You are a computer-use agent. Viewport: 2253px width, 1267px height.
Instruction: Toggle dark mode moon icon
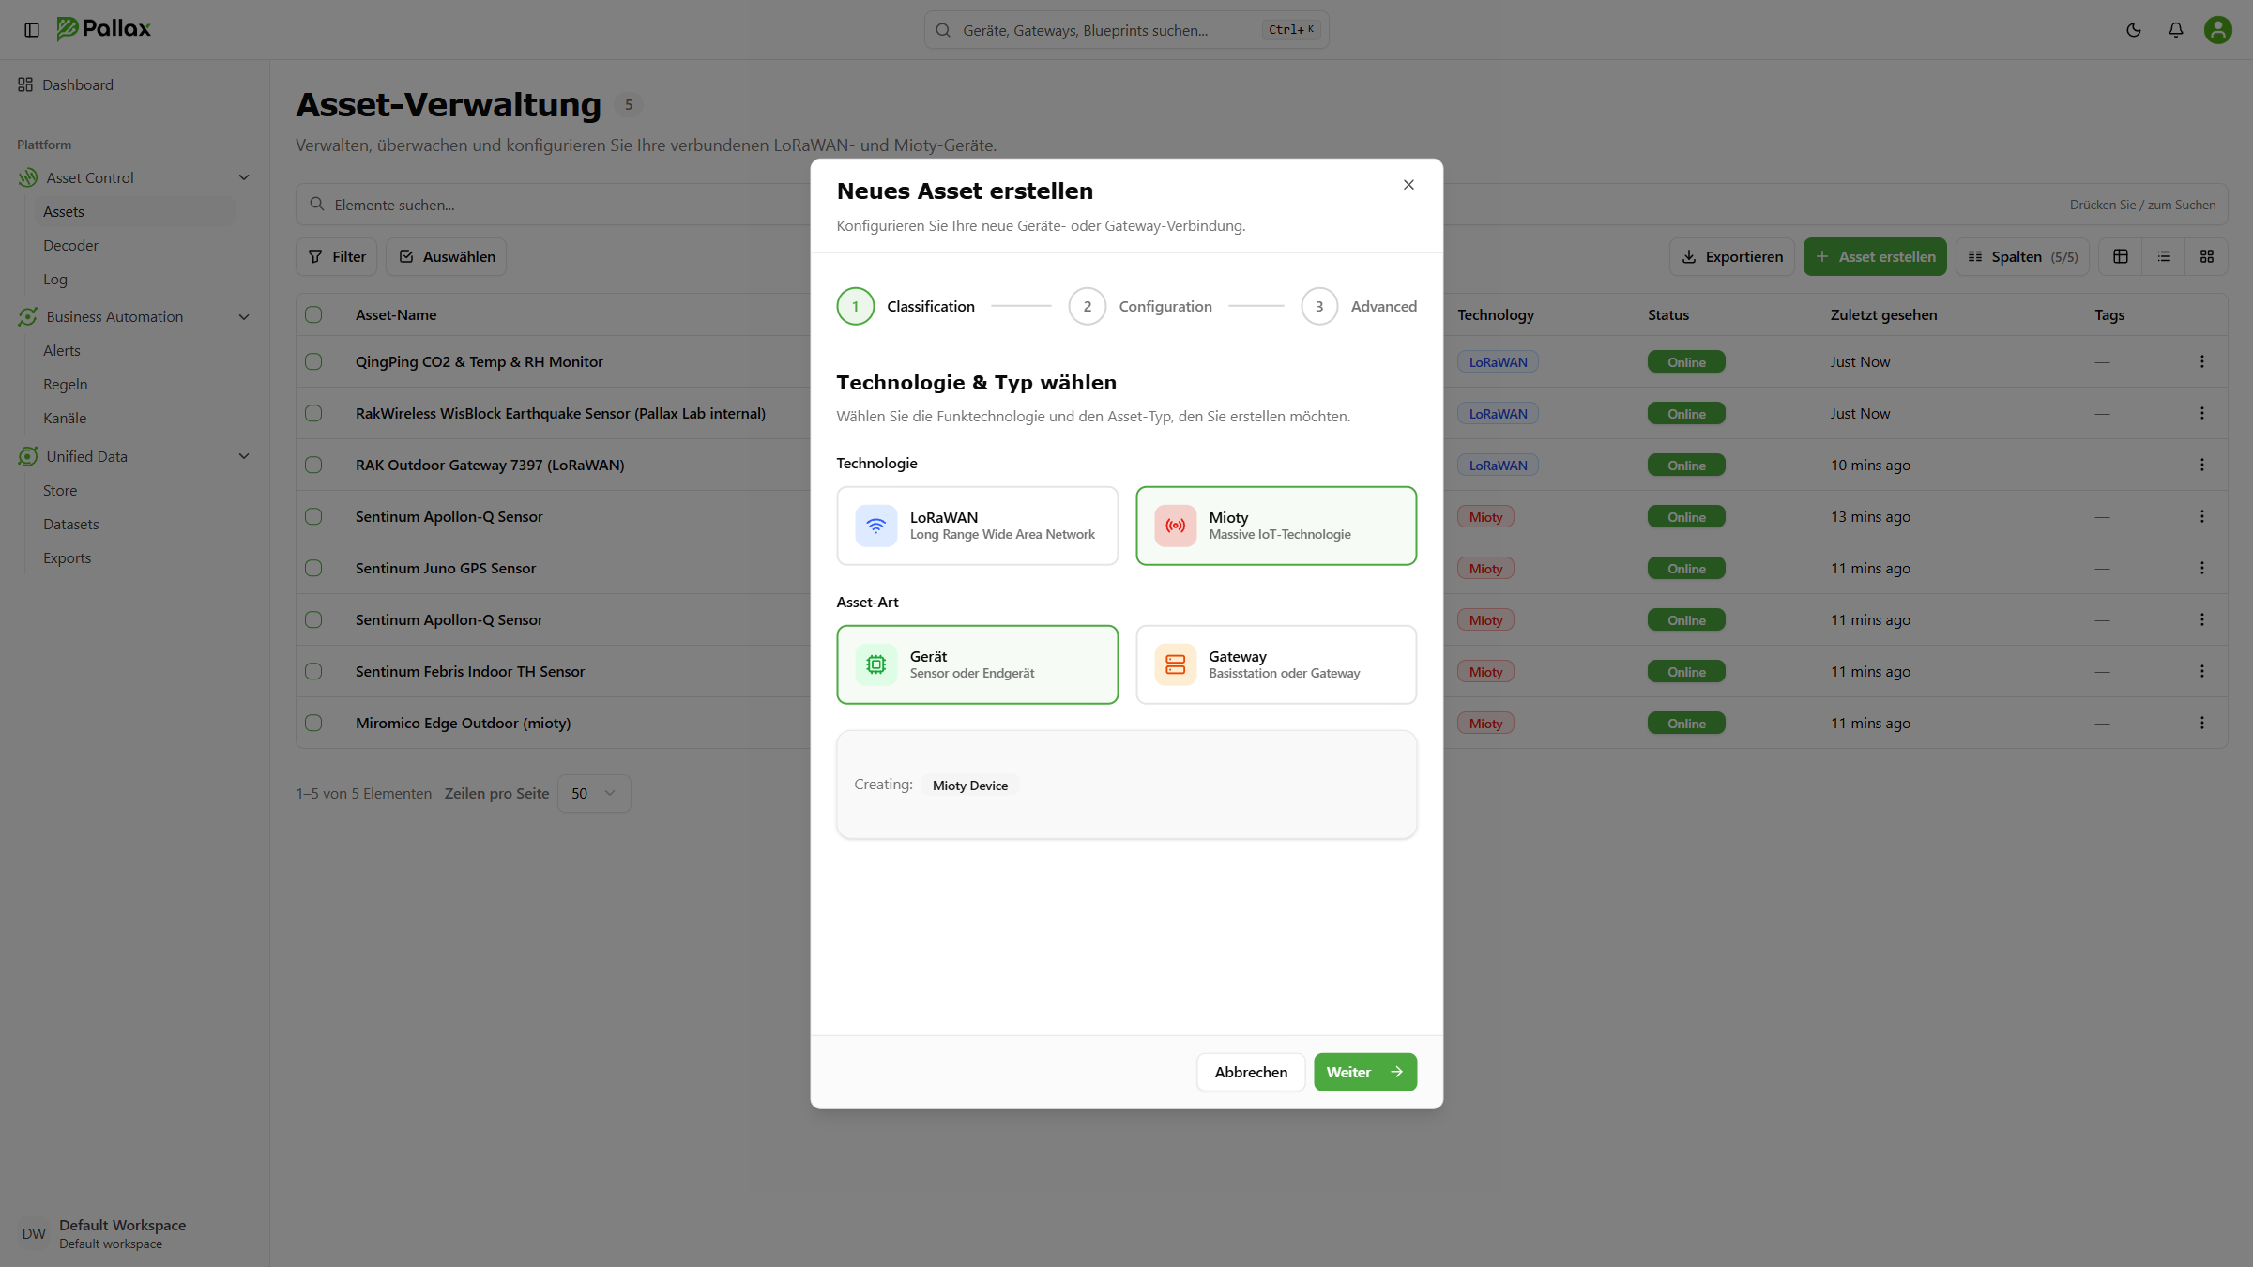(x=2133, y=30)
